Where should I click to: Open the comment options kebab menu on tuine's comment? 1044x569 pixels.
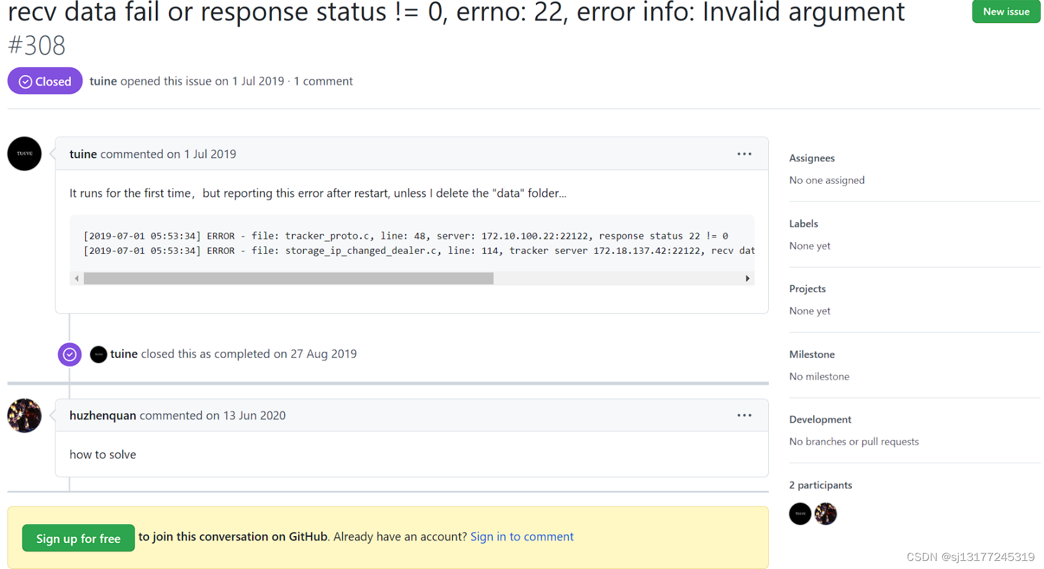pos(744,153)
